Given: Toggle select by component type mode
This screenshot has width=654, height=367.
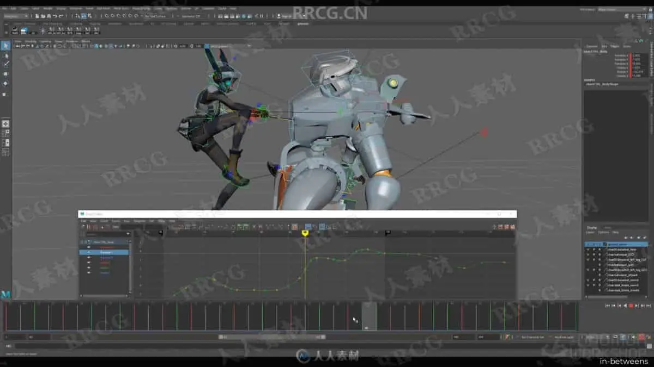Looking at the screenshot, I should pyautogui.click(x=89, y=16).
